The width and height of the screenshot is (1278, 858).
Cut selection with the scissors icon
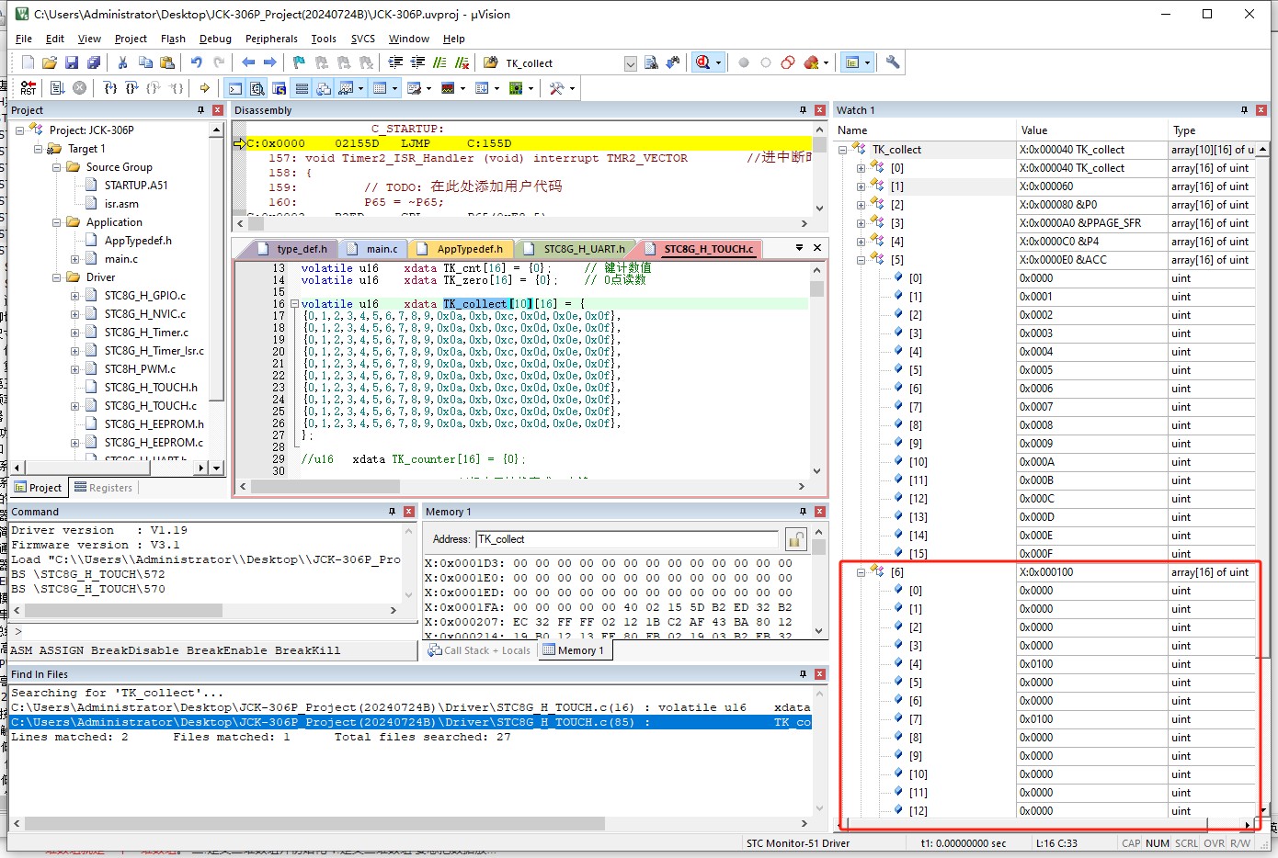click(x=122, y=62)
